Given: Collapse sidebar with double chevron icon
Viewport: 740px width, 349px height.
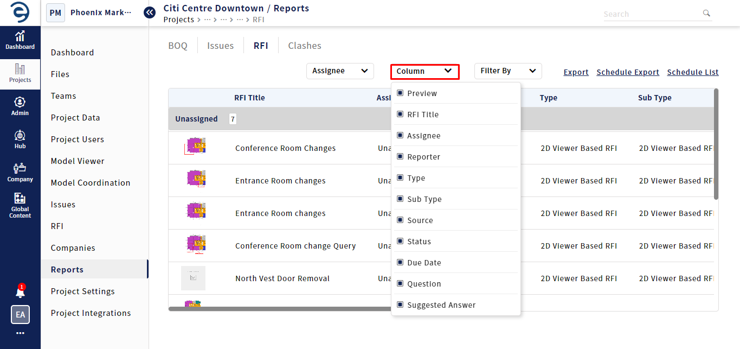Looking at the screenshot, I should point(150,12).
